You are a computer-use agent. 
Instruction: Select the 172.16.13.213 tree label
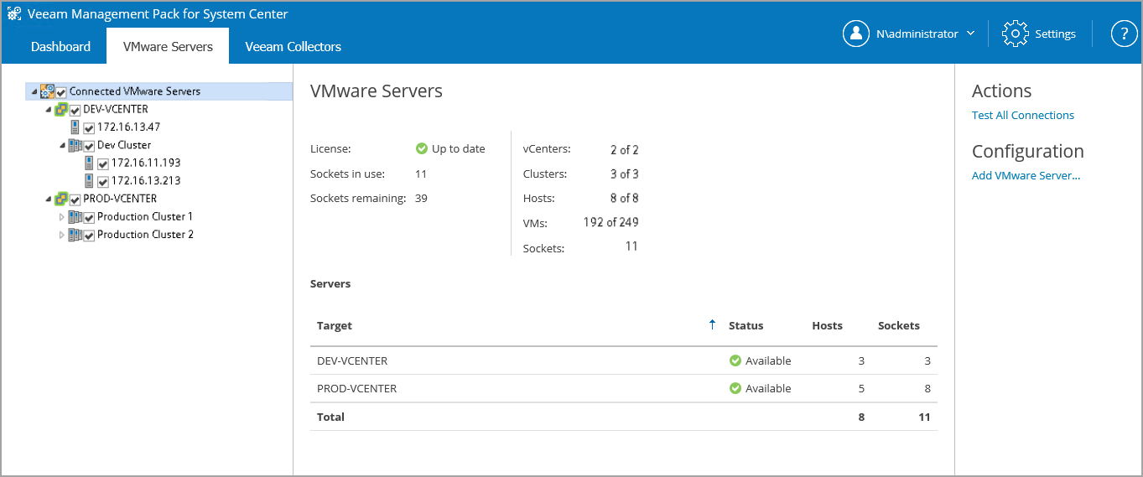tap(146, 181)
